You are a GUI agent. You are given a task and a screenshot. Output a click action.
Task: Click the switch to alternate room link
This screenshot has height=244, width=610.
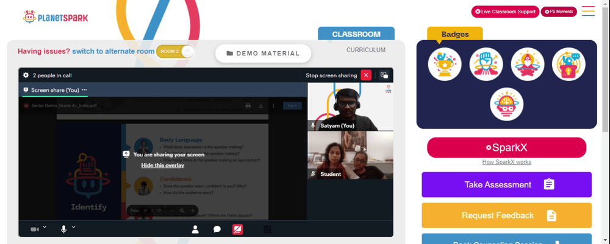[113, 51]
